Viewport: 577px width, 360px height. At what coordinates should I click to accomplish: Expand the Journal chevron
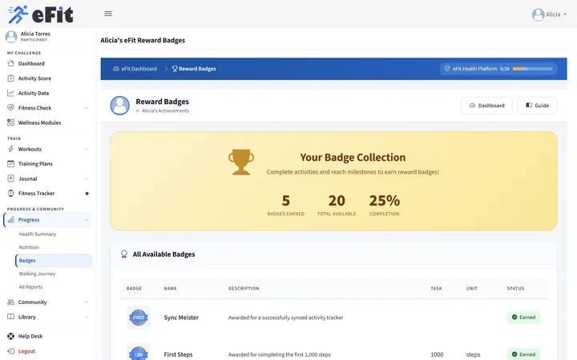86,178
